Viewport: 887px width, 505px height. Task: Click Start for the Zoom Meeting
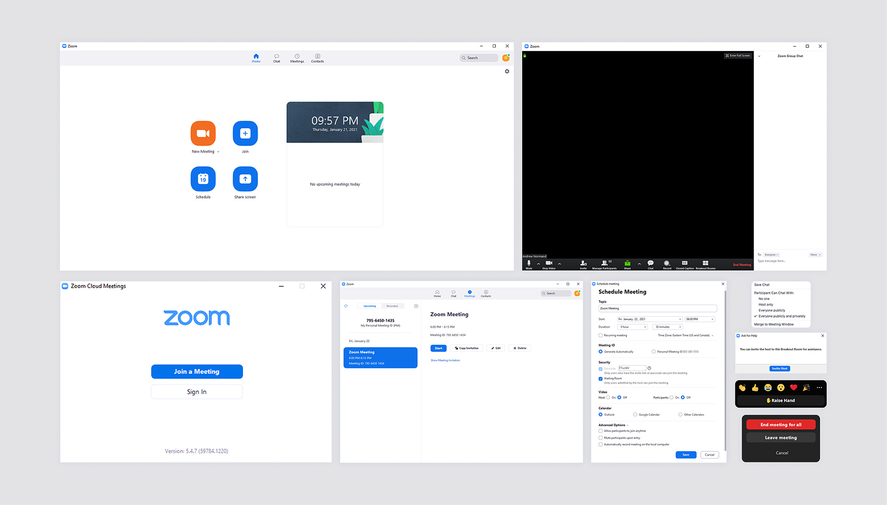click(438, 348)
